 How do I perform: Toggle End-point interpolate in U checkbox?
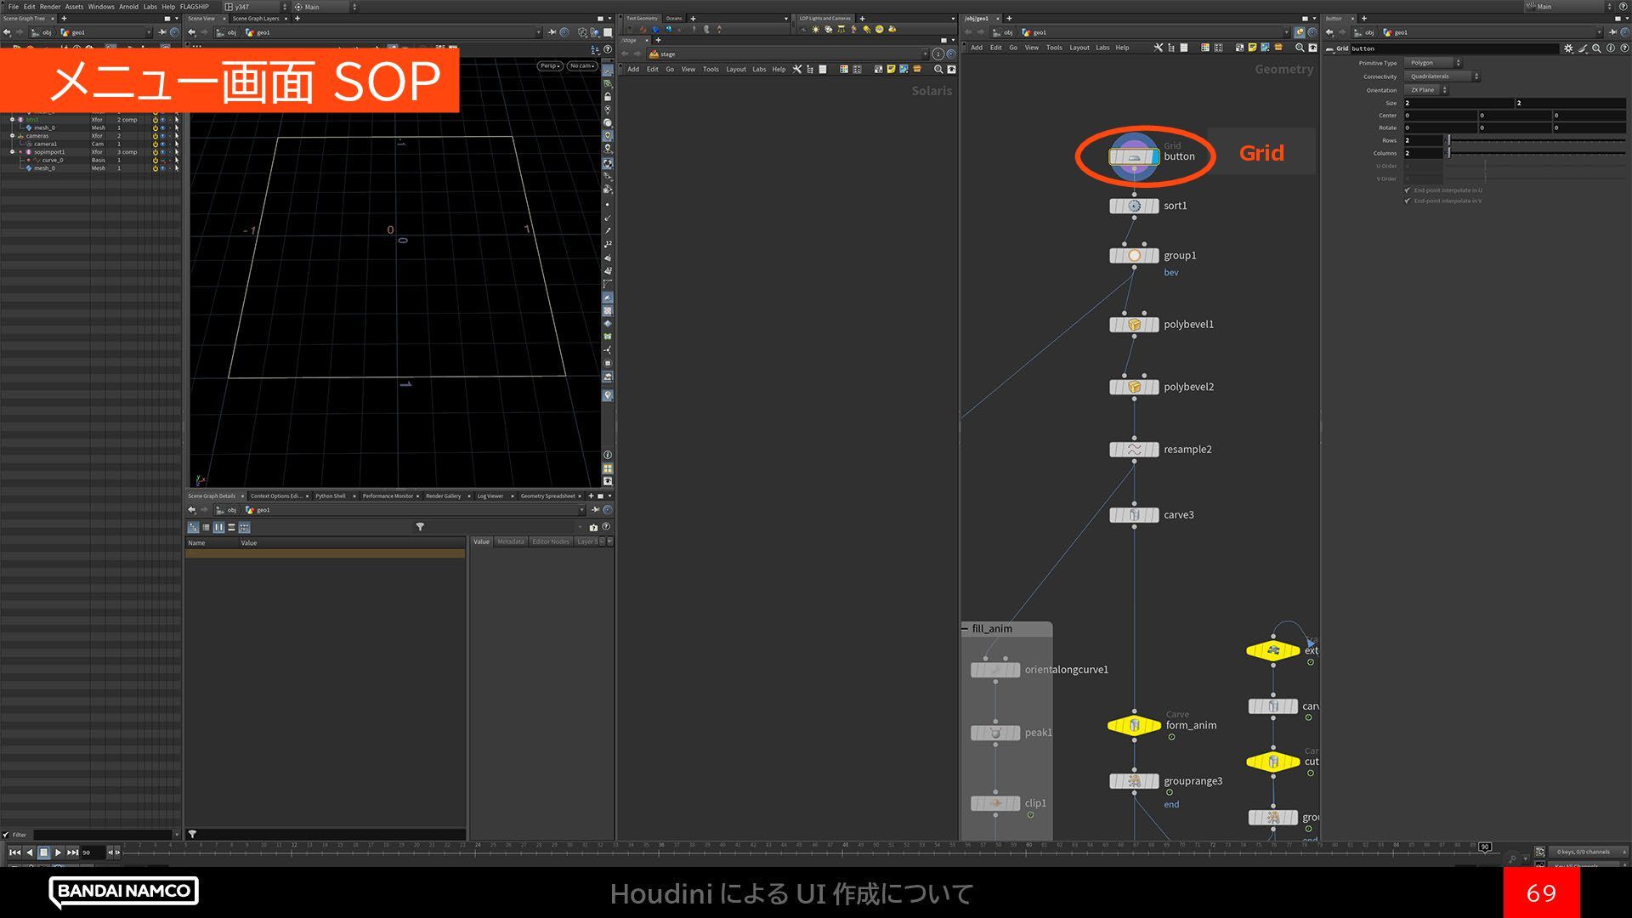[1408, 190]
